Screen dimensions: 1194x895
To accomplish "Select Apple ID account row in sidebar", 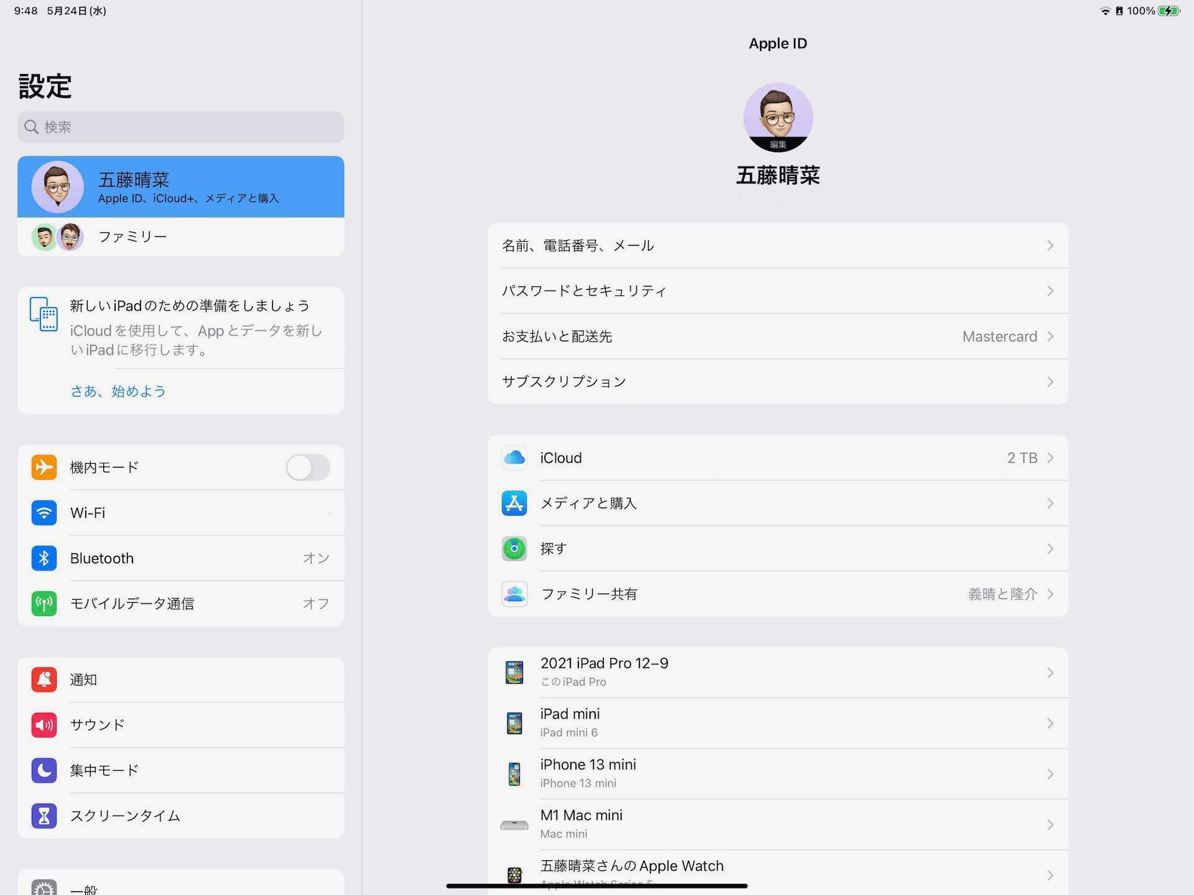I will [x=181, y=186].
